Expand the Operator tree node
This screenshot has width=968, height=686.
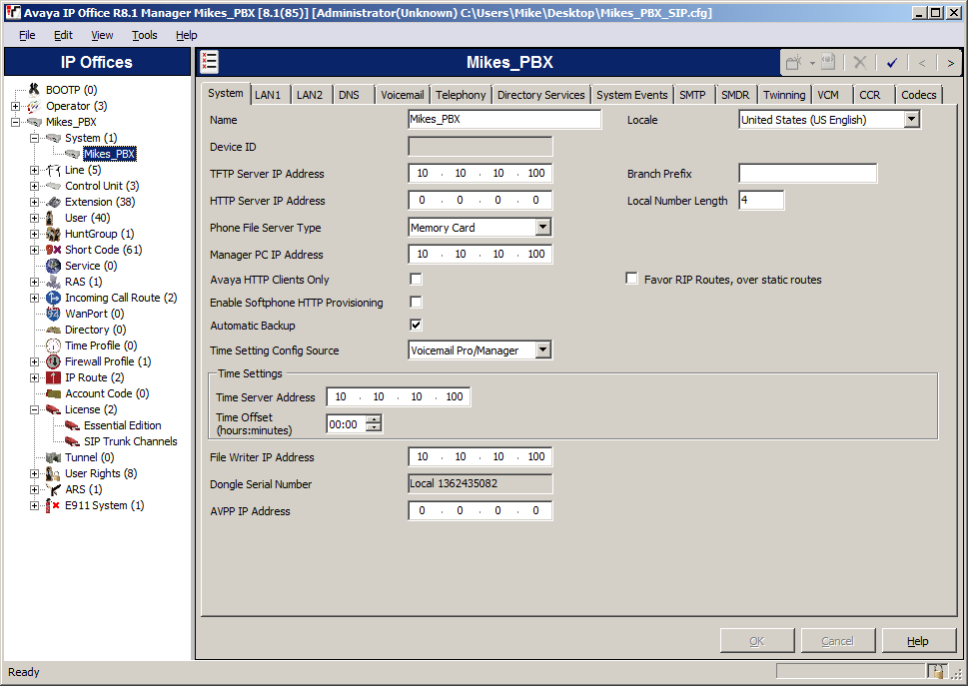tap(15, 106)
